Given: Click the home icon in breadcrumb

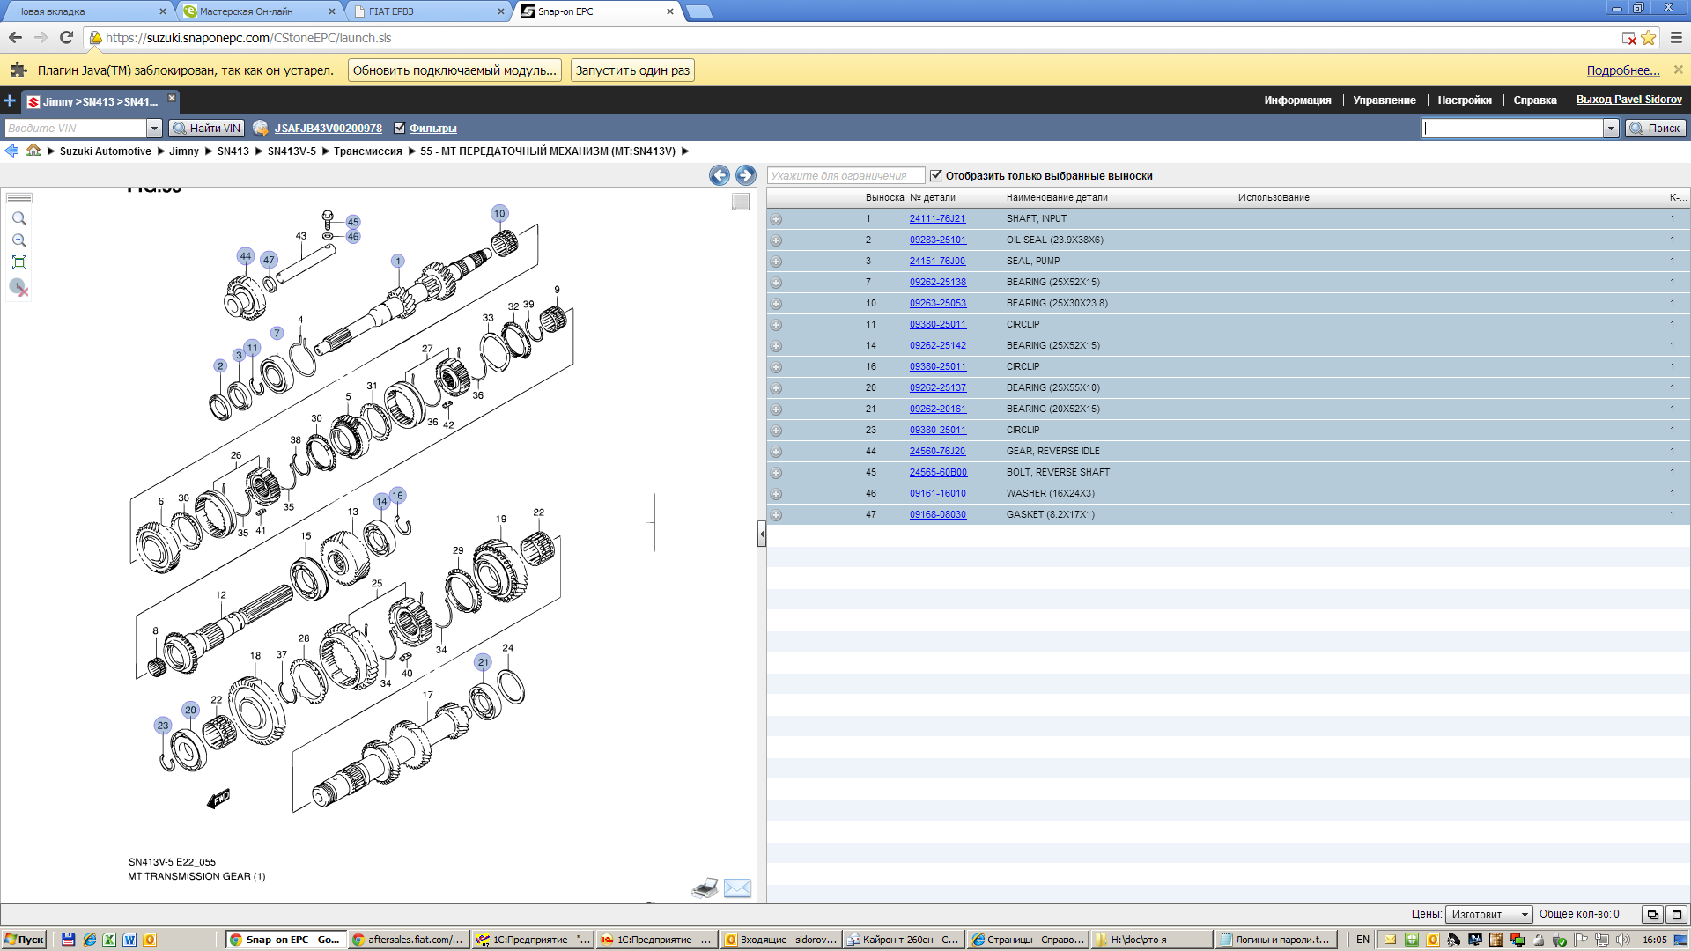Looking at the screenshot, I should (x=33, y=151).
